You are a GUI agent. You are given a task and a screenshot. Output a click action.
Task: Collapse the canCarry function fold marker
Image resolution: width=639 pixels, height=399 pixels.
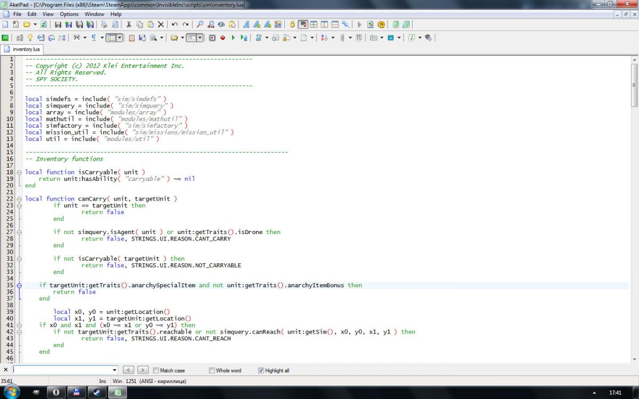[20, 199]
